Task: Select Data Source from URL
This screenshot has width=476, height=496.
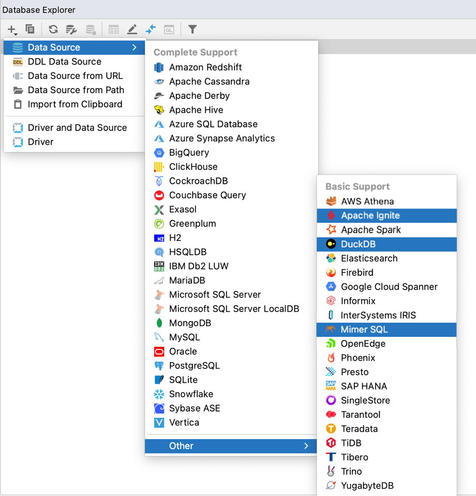Action: 75,76
